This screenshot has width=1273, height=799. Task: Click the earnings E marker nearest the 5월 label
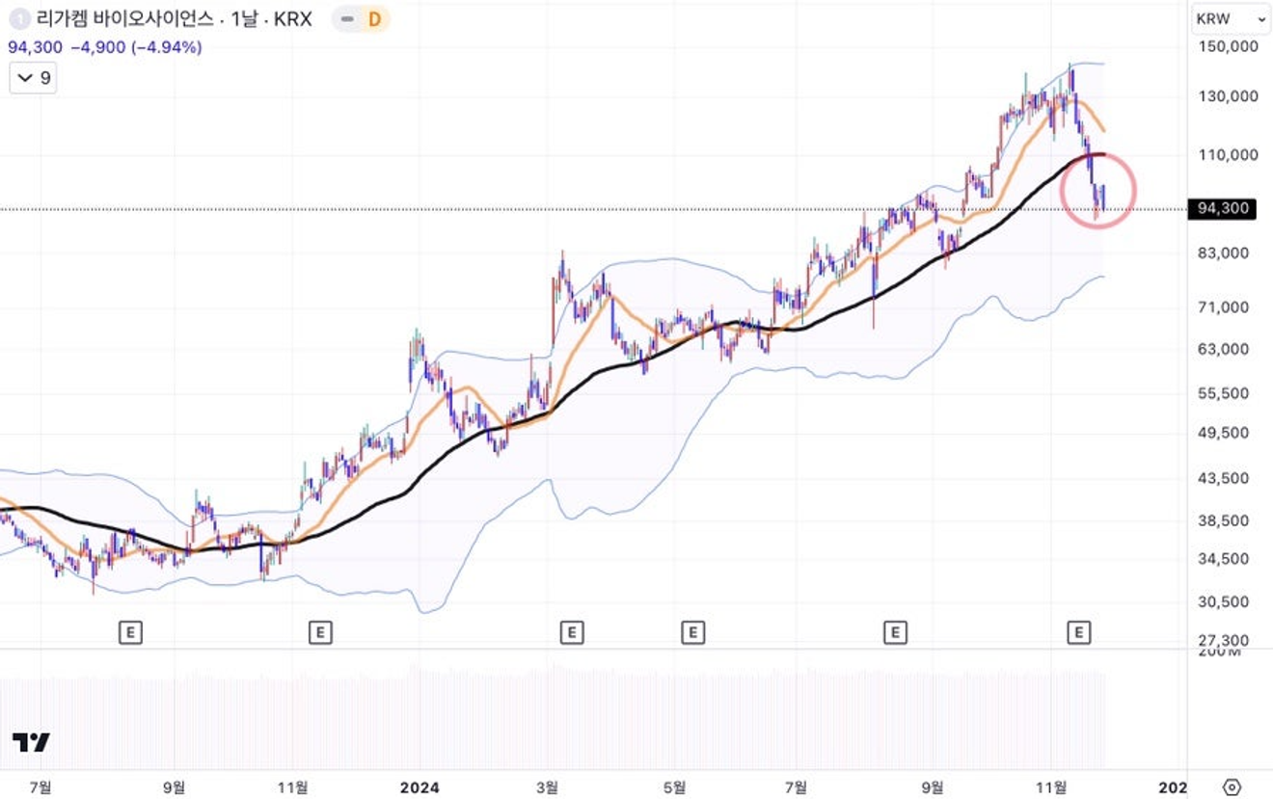[692, 632]
